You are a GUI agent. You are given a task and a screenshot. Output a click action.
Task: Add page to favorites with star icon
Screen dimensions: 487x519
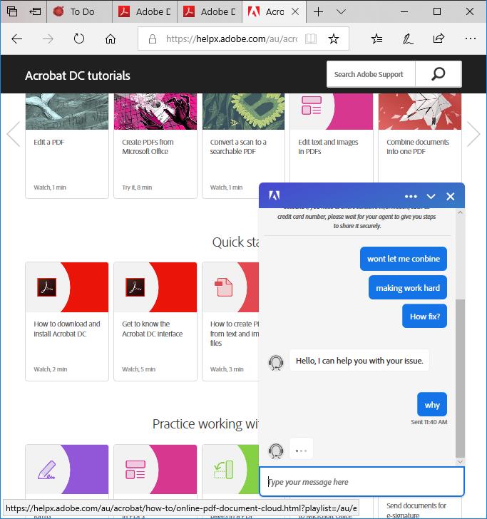(334, 39)
